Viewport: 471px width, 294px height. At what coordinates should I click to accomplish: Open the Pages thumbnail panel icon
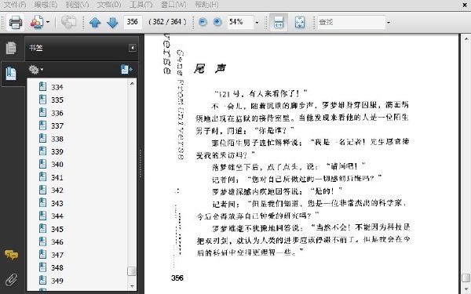coord(11,48)
